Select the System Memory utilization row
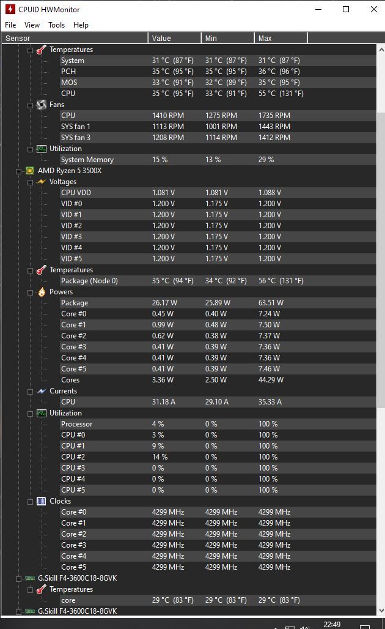The height and width of the screenshot is (629, 385). 218,160
